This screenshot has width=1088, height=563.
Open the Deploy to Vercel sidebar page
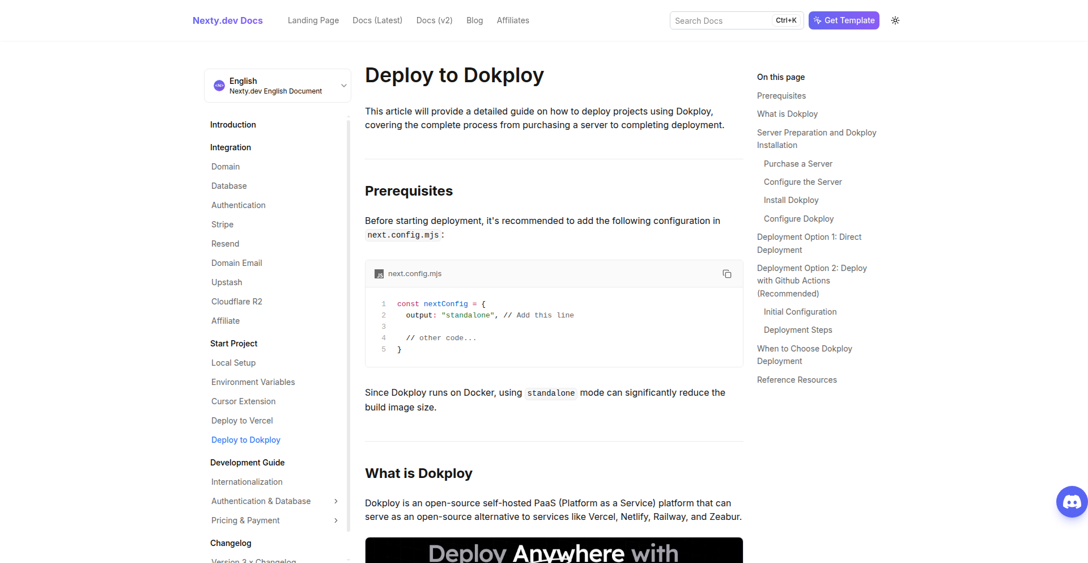point(242,420)
